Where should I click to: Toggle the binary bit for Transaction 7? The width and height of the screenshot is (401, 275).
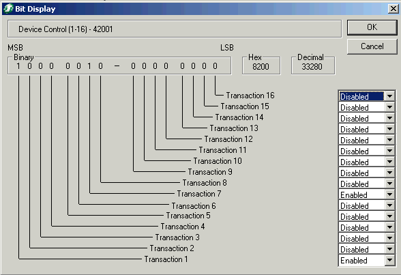point(89,66)
